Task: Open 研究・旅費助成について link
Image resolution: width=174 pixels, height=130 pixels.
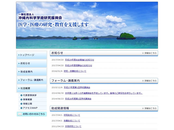Action: coord(75,71)
